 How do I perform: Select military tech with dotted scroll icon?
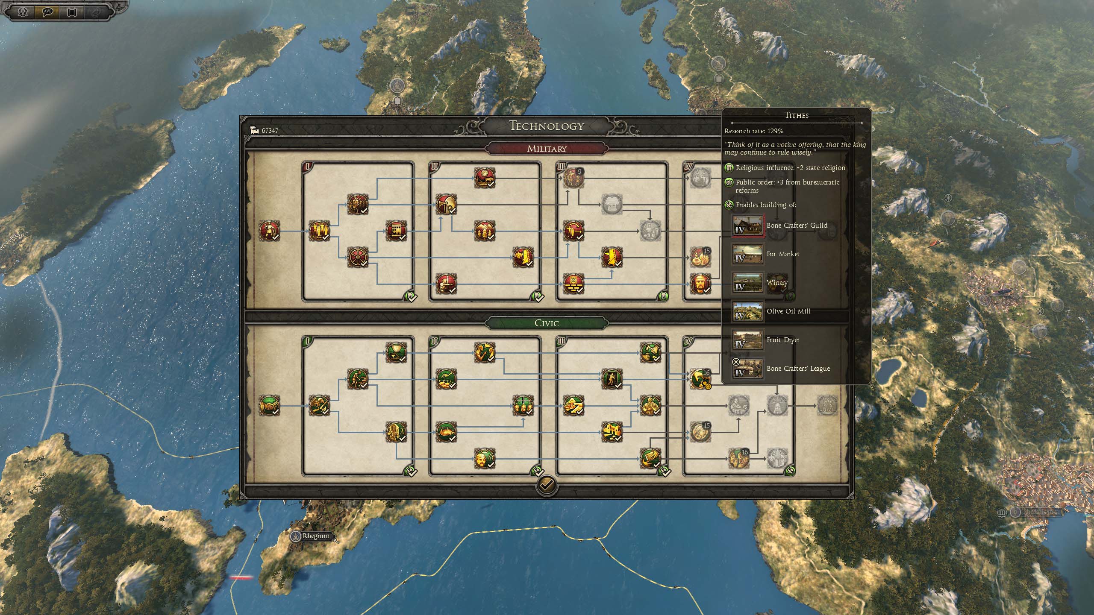click(x=396, y=231)
